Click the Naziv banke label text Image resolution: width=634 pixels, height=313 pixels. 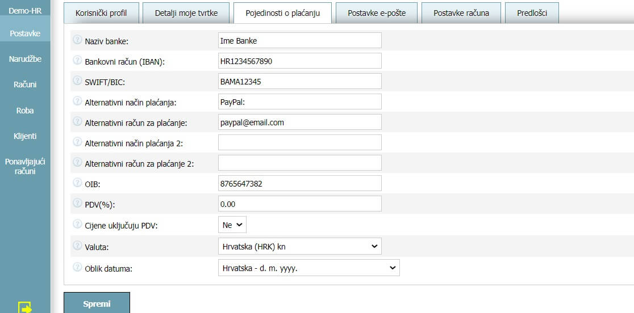point(106,41)
